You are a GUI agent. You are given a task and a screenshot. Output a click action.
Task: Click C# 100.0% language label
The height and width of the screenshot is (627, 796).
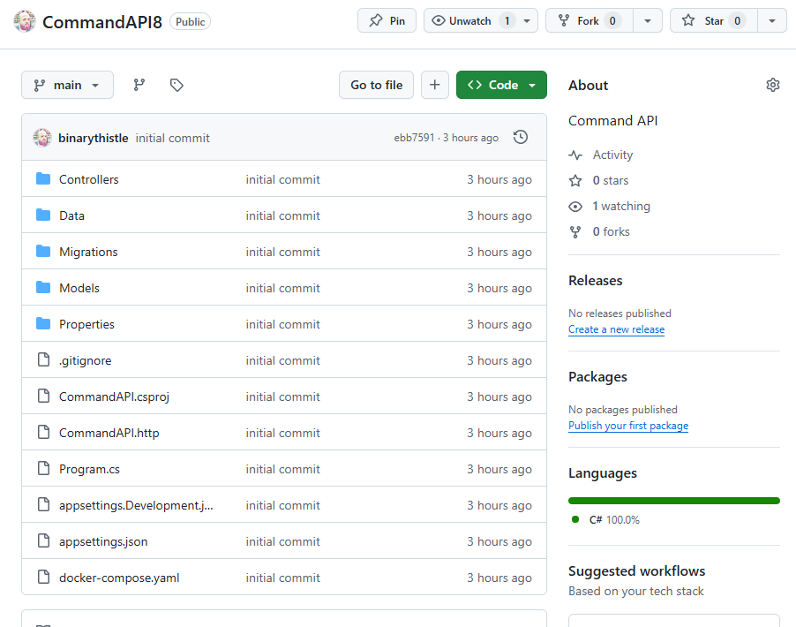(614, 520)
